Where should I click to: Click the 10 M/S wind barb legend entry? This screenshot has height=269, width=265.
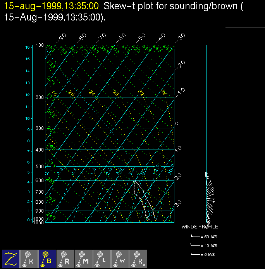pos(200,245)
